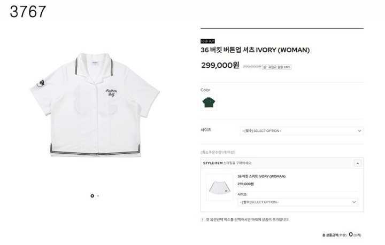Click the restock alert SMS button

(x=277, y=67)
